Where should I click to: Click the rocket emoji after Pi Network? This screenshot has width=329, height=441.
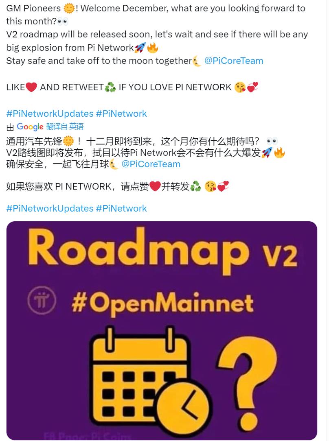pyautogui.click(x=140, y=48)
